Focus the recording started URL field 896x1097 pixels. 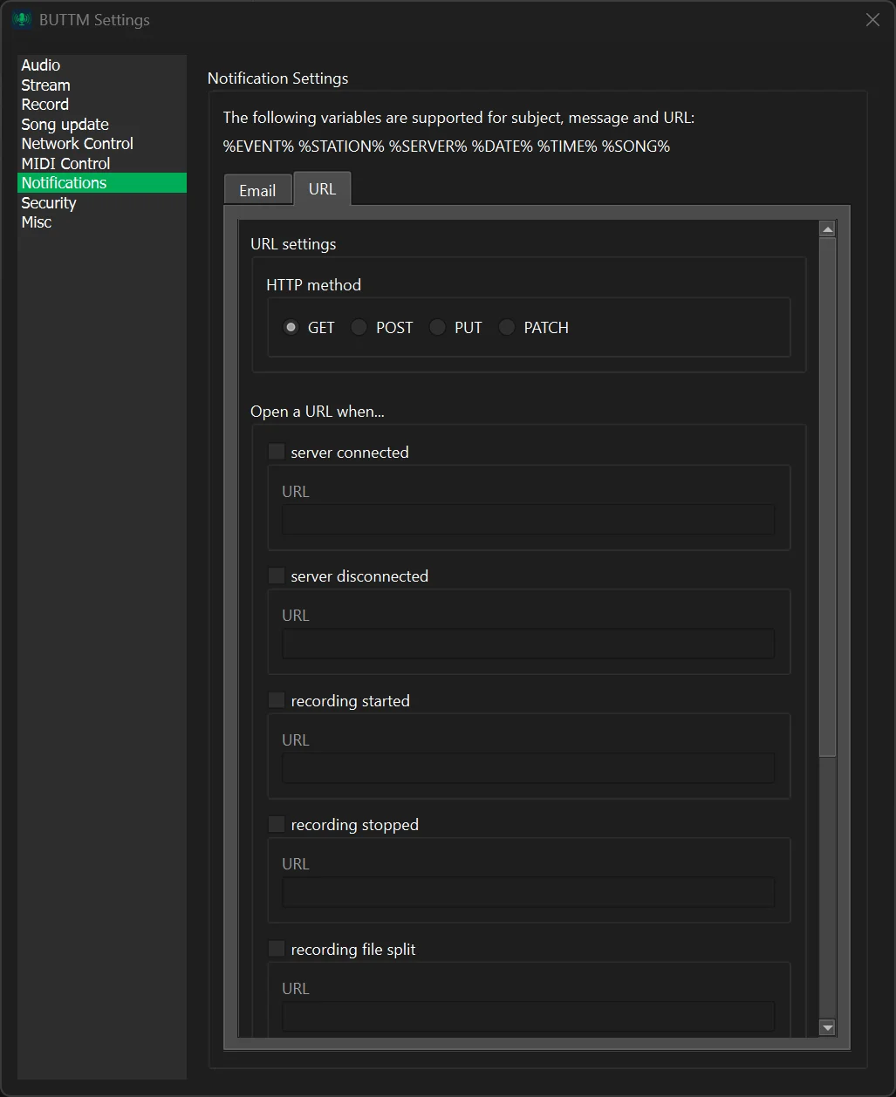(x=528, y=768)
